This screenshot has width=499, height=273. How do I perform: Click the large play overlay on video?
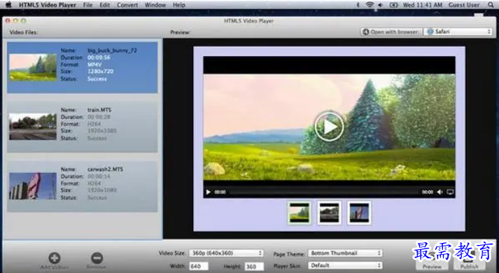click(329, 127)
